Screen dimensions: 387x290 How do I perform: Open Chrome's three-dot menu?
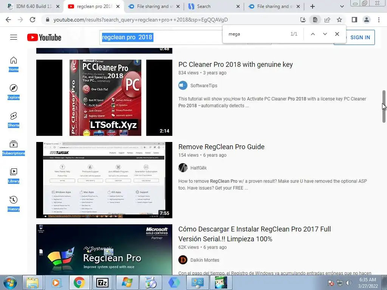click(x=379, y=20)
